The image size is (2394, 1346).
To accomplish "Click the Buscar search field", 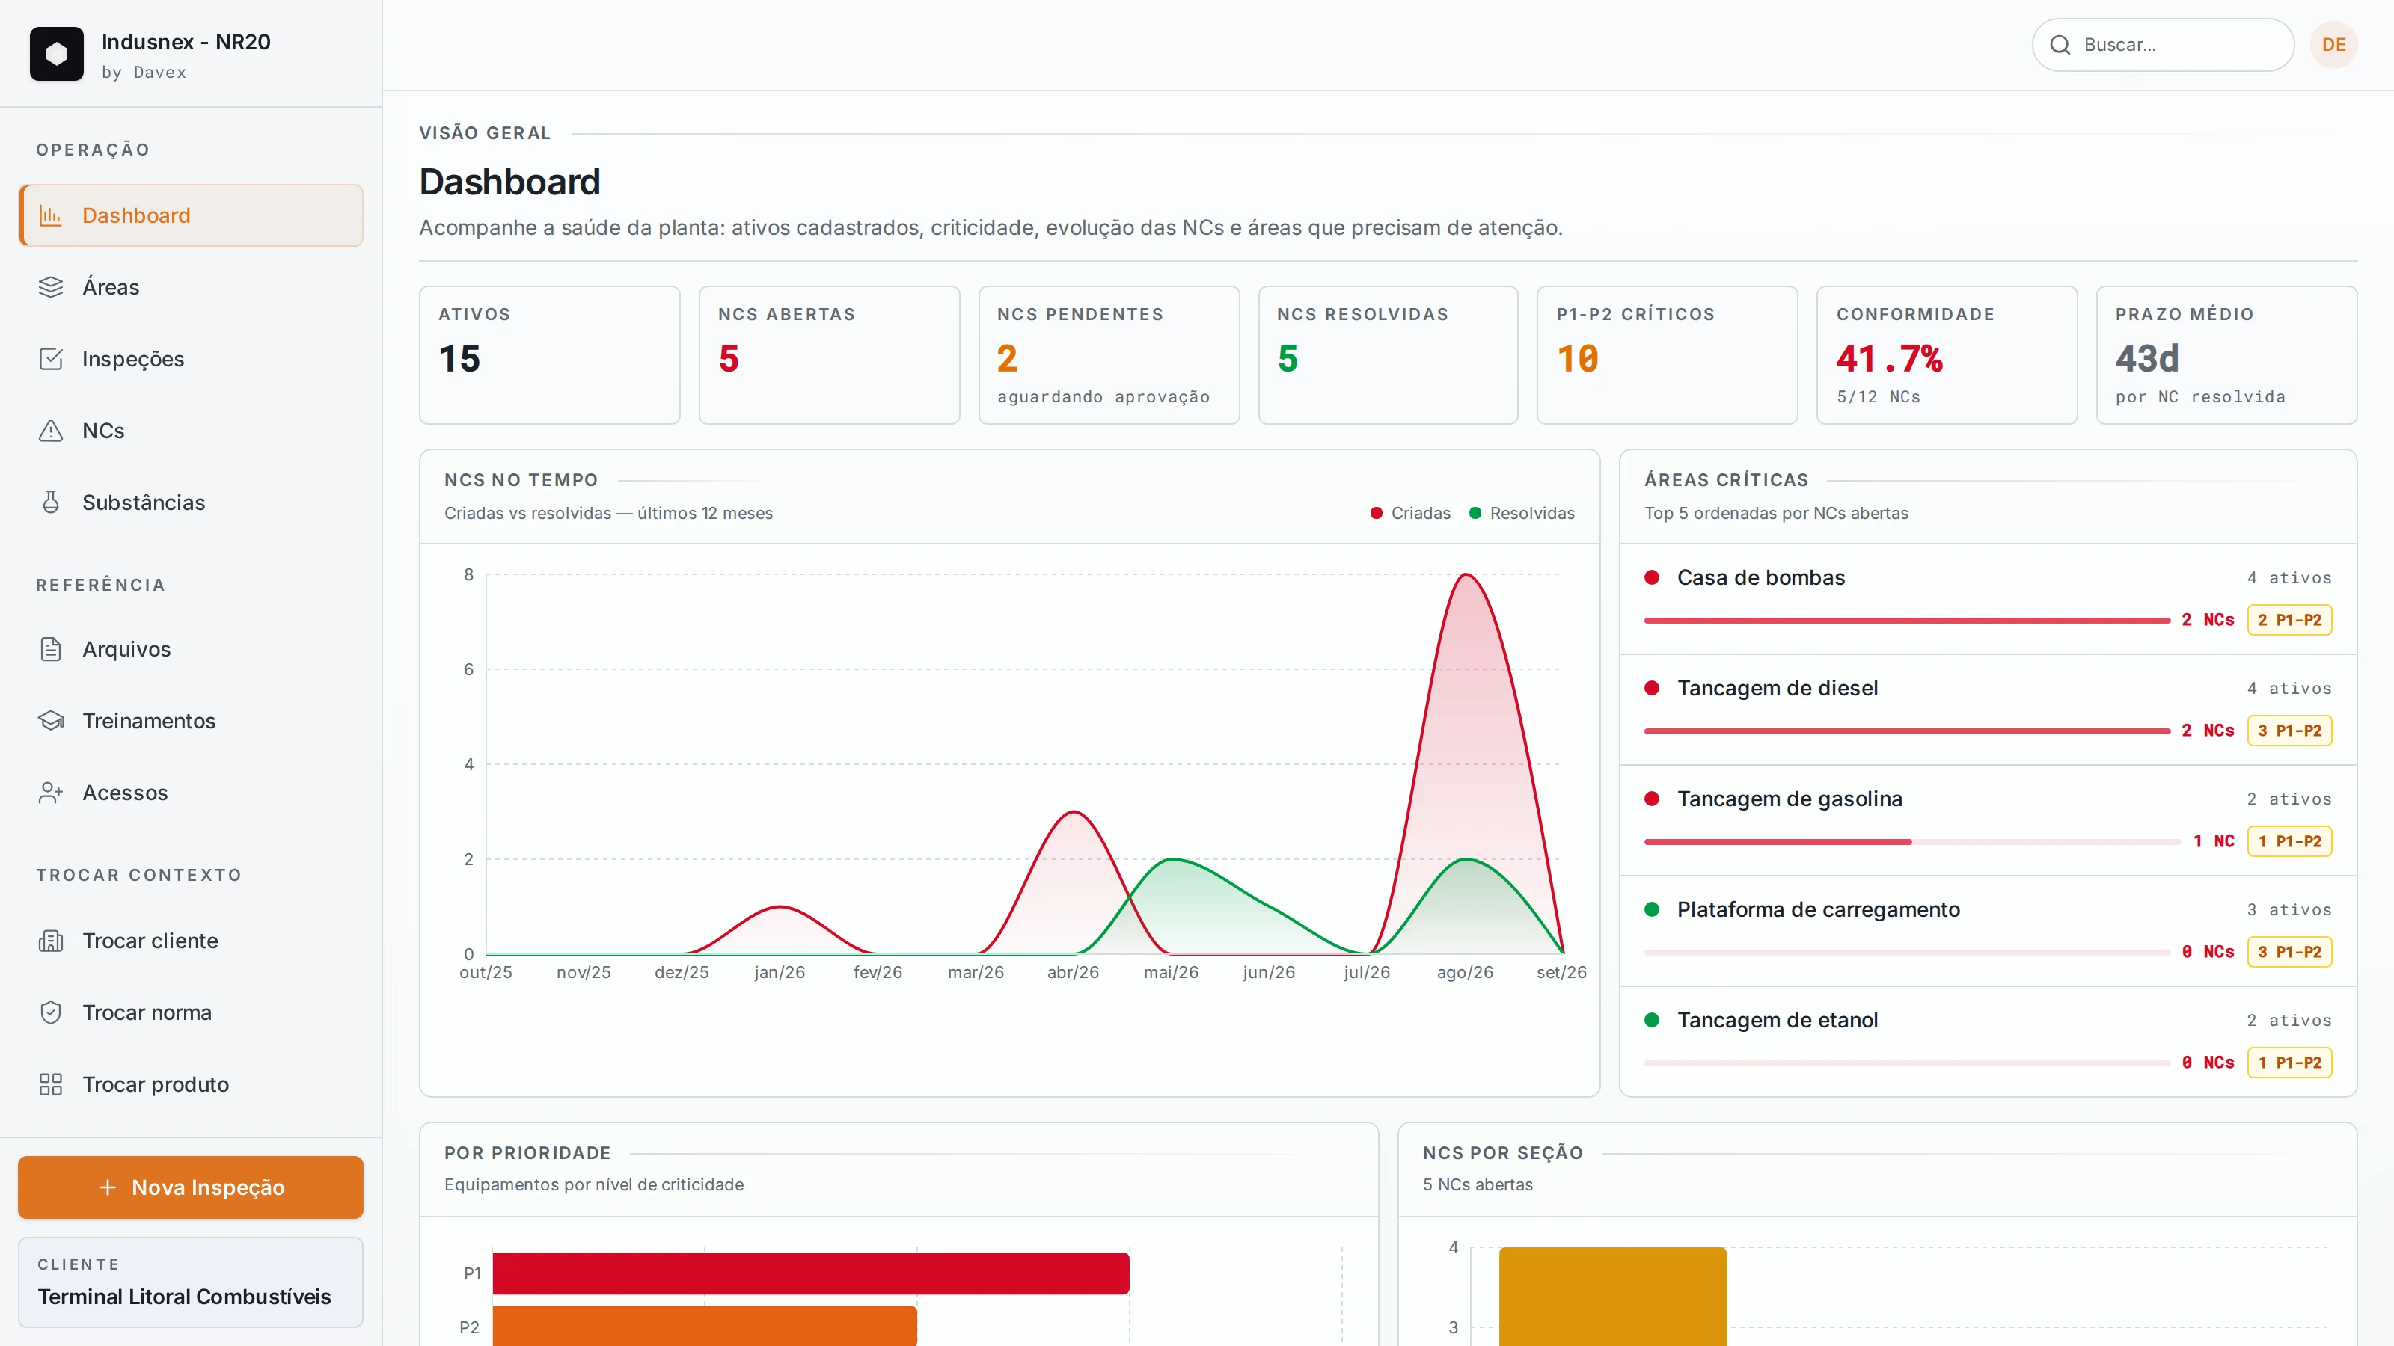I will pos(2163,45).
